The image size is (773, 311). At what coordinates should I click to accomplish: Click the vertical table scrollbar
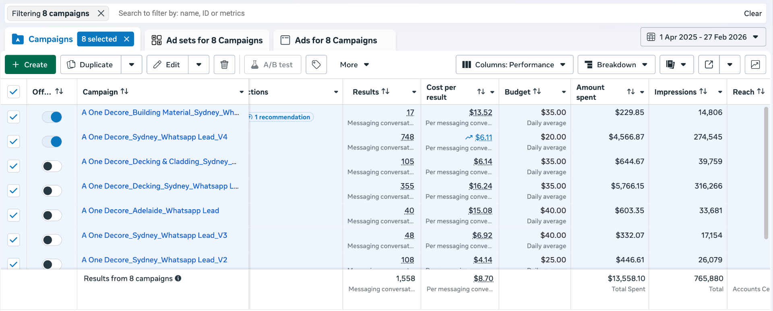tap(766, 173)
